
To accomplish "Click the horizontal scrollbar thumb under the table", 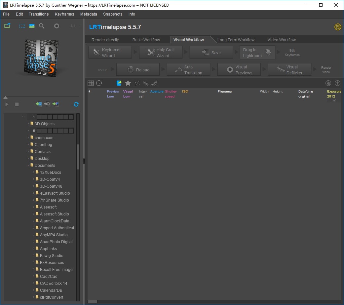I will (x=93, y=301).
